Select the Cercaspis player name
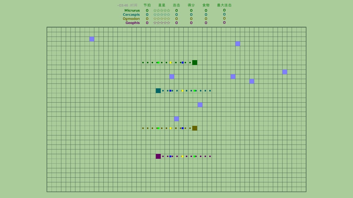The height and width of the screenshot is (198, 353). point(131,15)
